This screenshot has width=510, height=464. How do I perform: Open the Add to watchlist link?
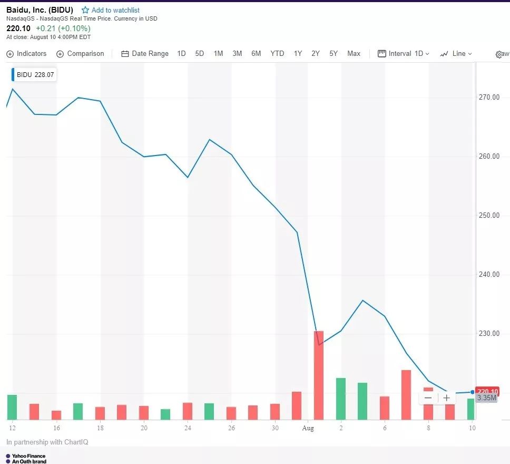tap(115, 10)
